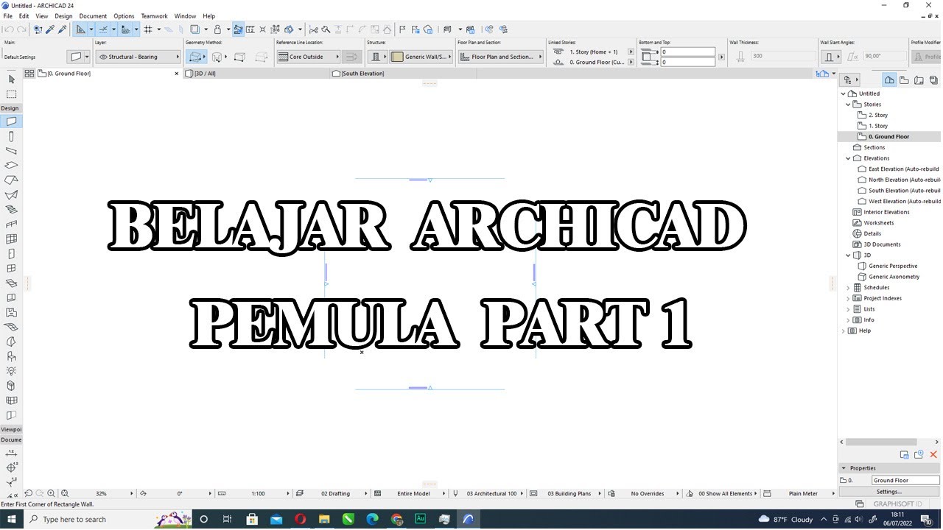This screenshot has width=943, height=530.
Task: Click the Settings... button in Properties
Action: [888, 492]
